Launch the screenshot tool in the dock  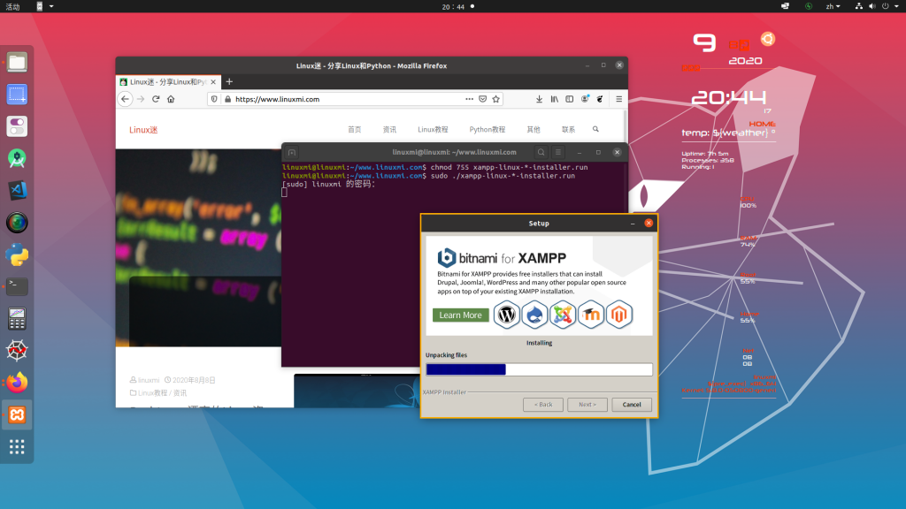17,94
